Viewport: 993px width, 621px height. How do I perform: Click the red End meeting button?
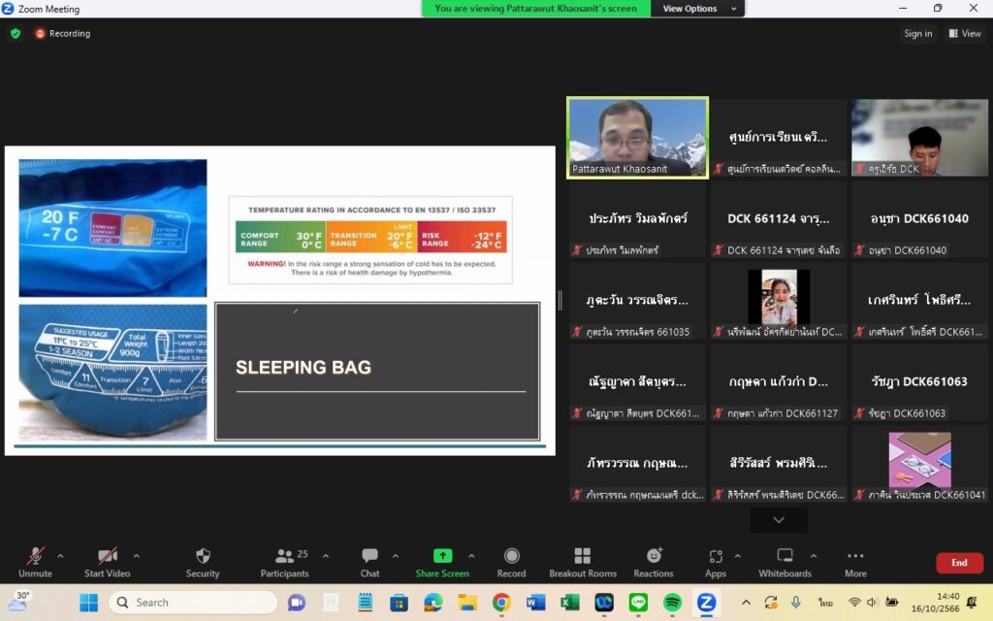[x=958, y=563]
